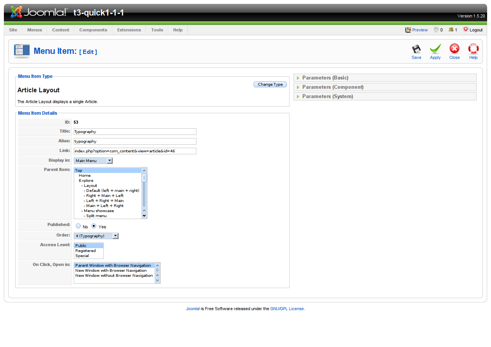This screenshot has height=347, width=491.
Task: Click the red Close X icon
Action: coord(454,49)
